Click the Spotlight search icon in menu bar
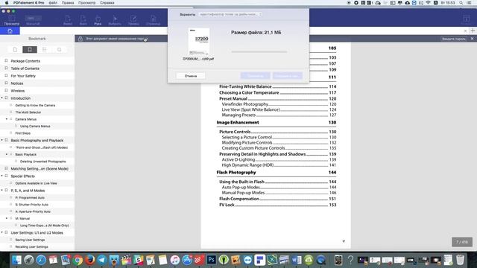Viewport: 477px width, 268px height. pyautogui.click(x=461, y=3)
